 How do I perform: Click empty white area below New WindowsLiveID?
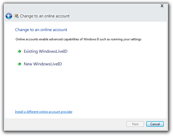tap(85, 87)
